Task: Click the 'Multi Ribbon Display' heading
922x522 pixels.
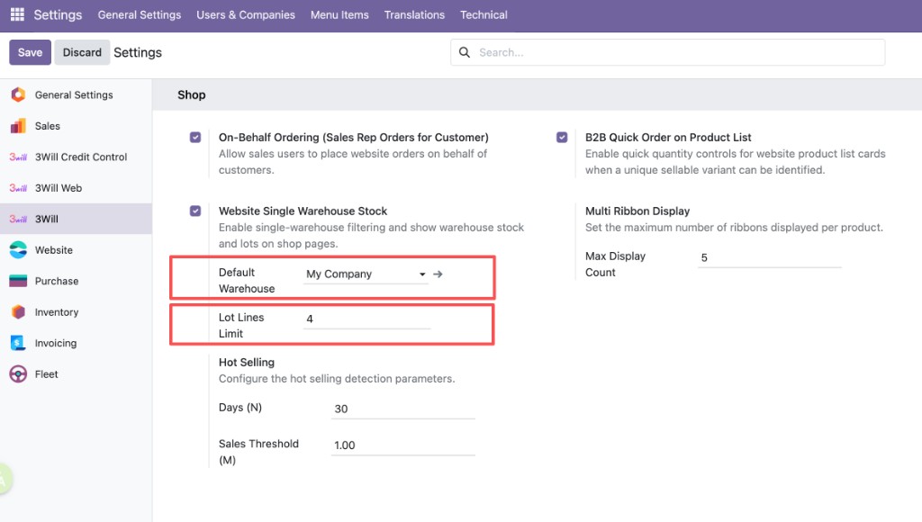Action: pos(637,211)
